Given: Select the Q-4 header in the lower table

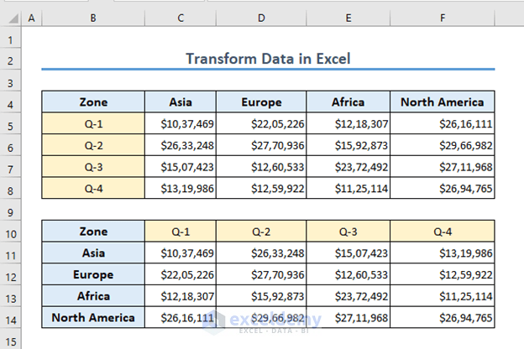Looking at the screenshot, I should pos(442,232).
